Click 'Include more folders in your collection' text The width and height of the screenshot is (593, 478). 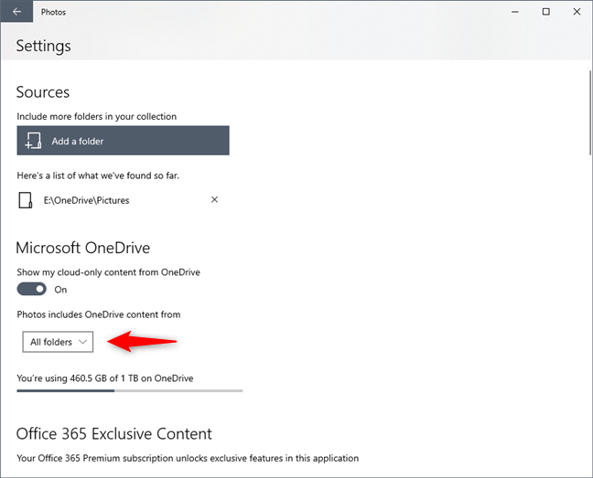tap(96, 116)
